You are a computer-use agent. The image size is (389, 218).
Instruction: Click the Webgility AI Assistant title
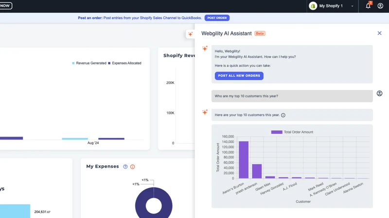click(226, 33)
